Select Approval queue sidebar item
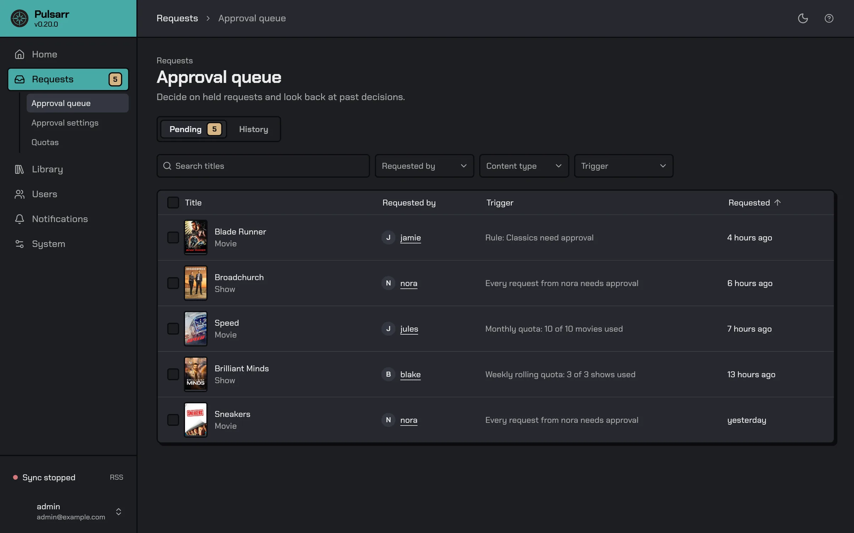 coord(77,103)
